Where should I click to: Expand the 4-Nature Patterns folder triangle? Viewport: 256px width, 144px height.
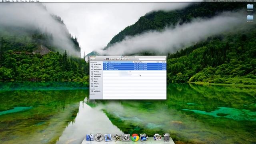click(x=104, y=69)
